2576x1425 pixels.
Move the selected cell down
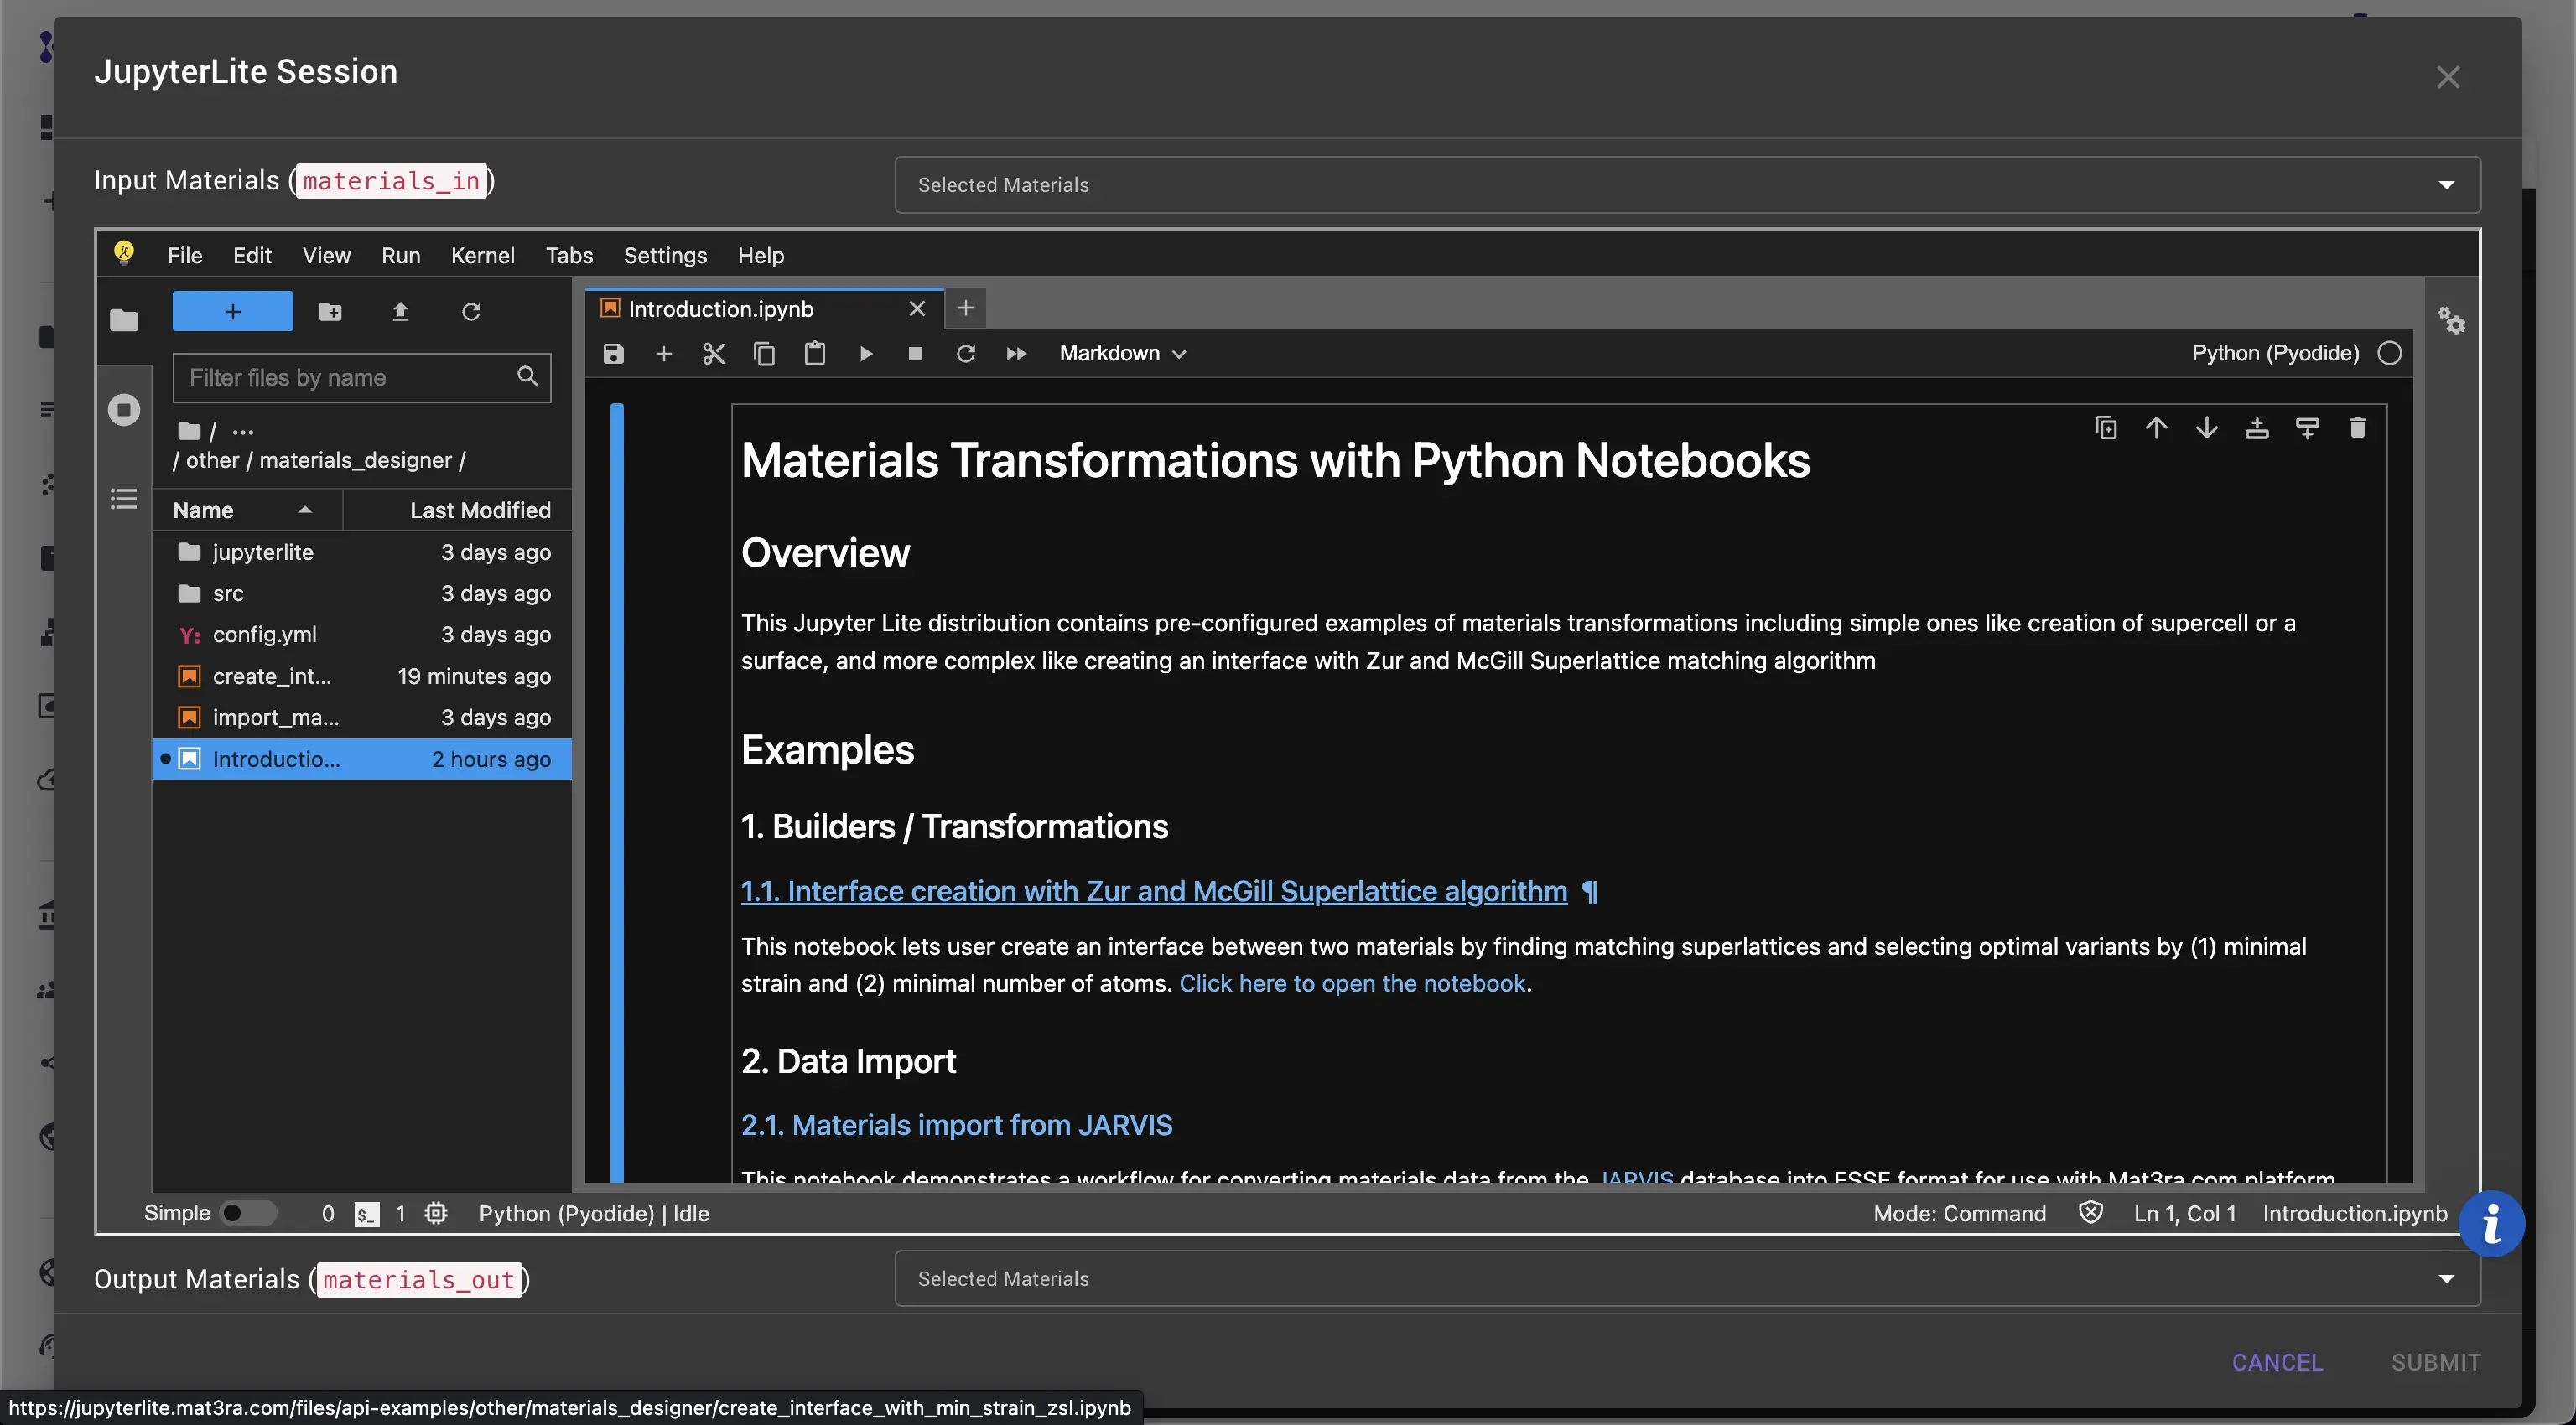2207,427
